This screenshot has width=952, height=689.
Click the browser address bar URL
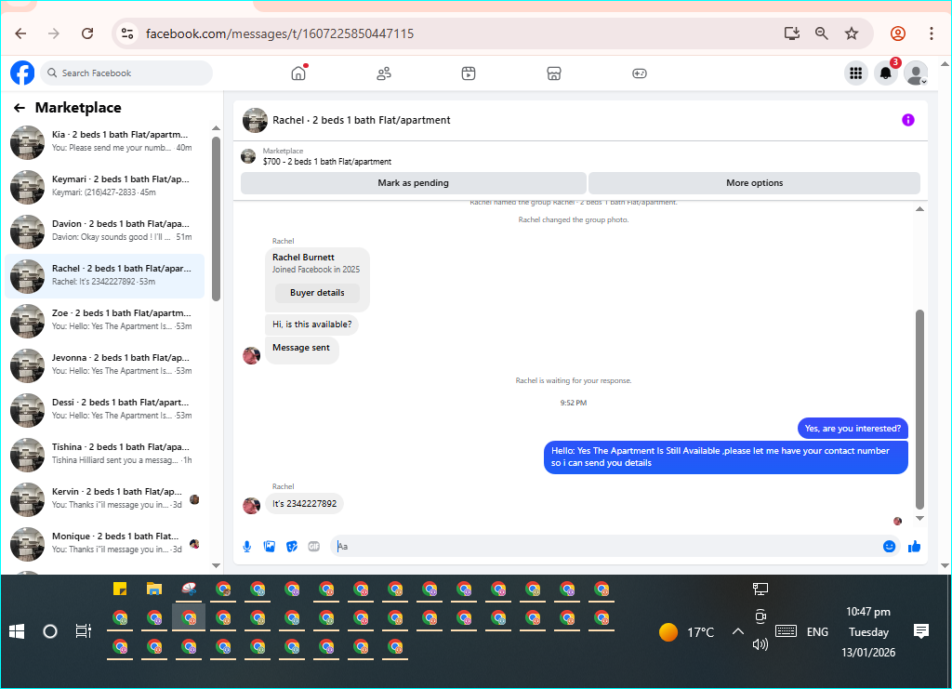point(280,33)
